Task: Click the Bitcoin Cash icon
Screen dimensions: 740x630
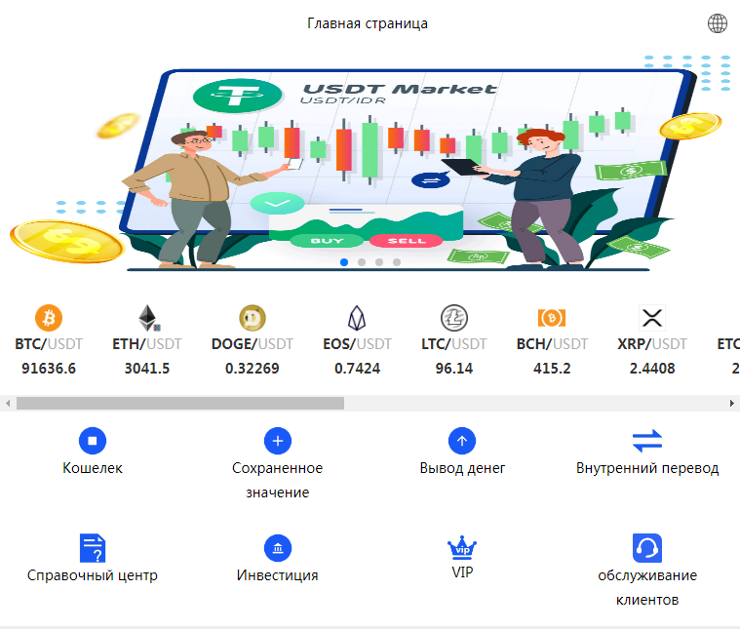Action: click(552, 318)
